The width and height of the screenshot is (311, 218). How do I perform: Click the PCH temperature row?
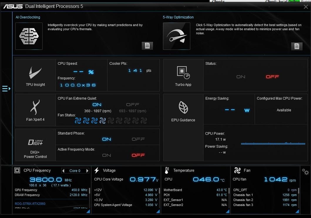pyautogui.click(x=195, y=195)
